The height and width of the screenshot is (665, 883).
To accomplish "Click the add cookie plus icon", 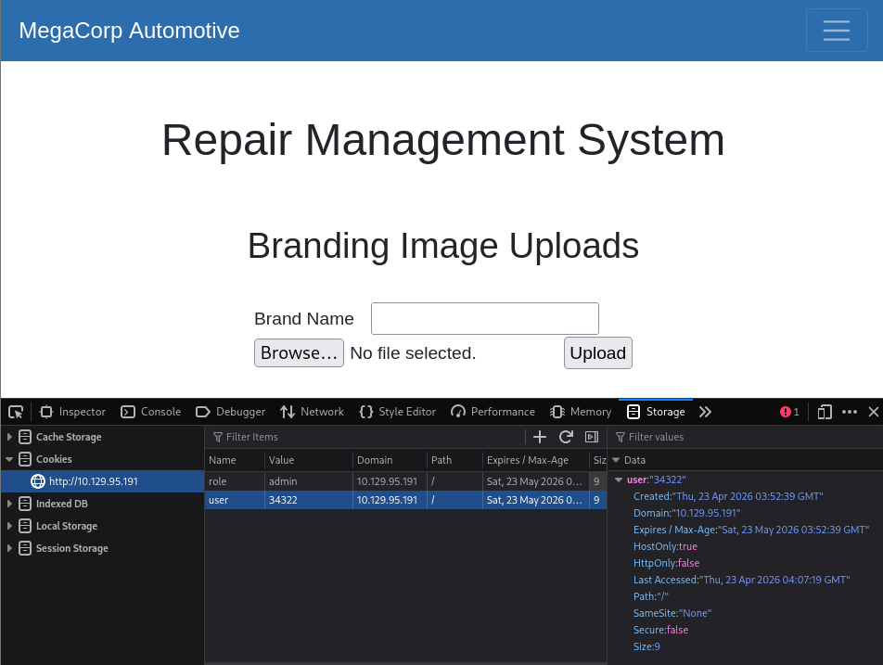I will click(x=540, y=437).
